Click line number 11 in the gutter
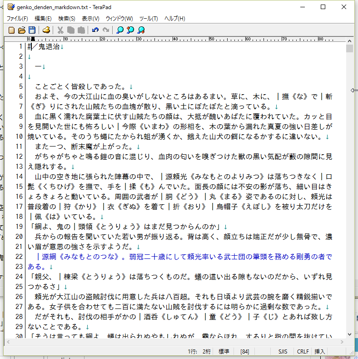This screenshot has width=358, height=359. (x=19, y=147)
